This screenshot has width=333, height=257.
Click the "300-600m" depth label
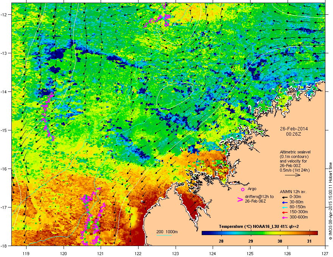pos(299,217)
